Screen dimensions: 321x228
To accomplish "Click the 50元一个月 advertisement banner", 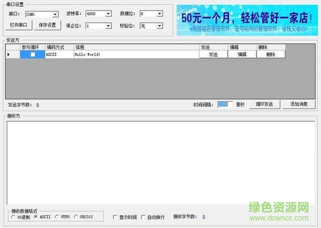I will click(x=247, y=20).
